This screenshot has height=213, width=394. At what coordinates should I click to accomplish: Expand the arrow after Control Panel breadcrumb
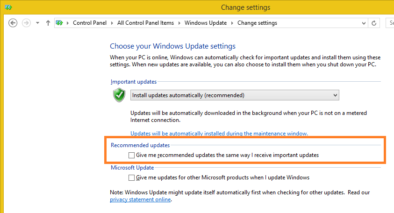112,23
